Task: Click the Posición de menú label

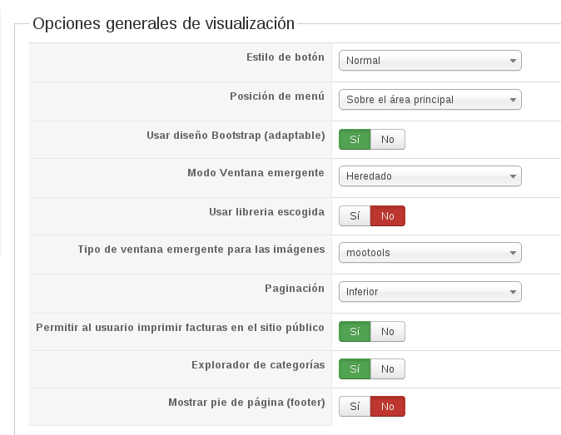Action: pos(277,96)
